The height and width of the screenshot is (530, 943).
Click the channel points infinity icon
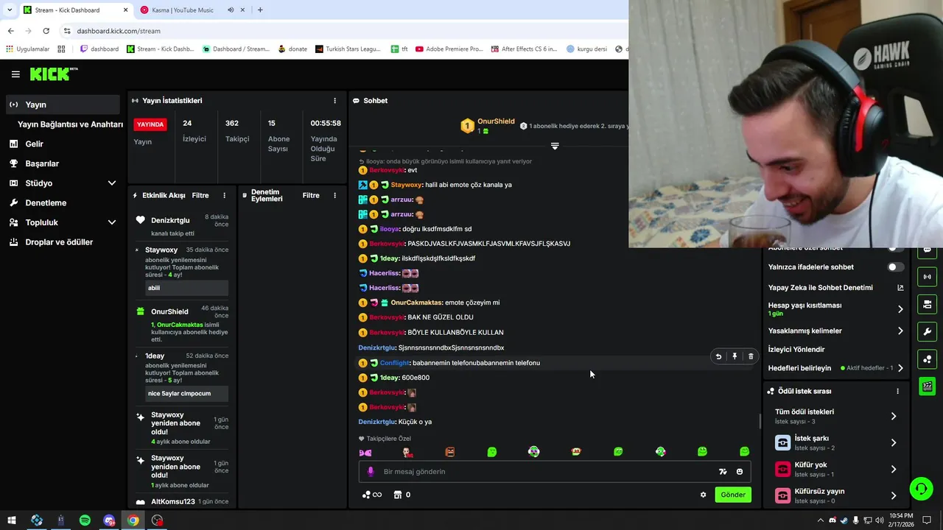click(x=371, y=495)
